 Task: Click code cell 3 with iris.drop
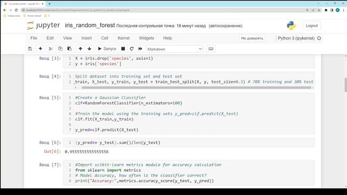(189, 61)
